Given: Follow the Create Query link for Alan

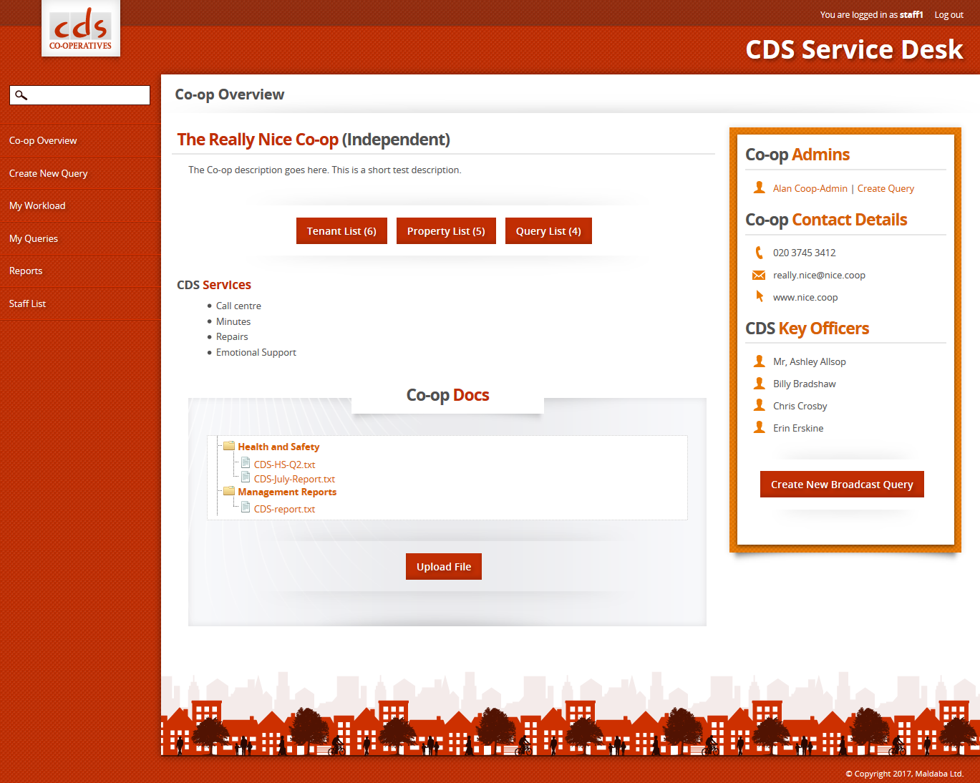Looking at the screenshot, I should pos(886,188).
